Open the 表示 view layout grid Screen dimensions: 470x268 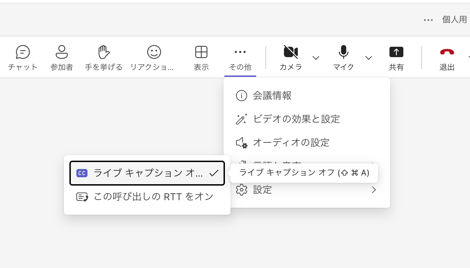click(x=201, y=52)
